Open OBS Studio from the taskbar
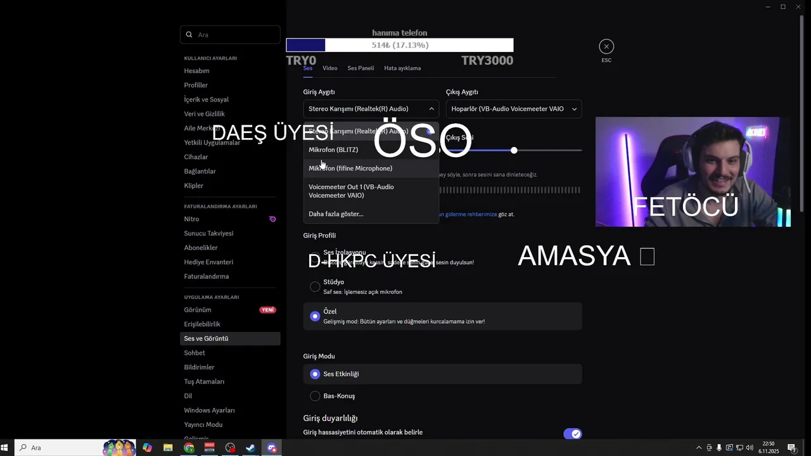The width and height of the screenshot is (811, 456). click(x=231, y=448)
